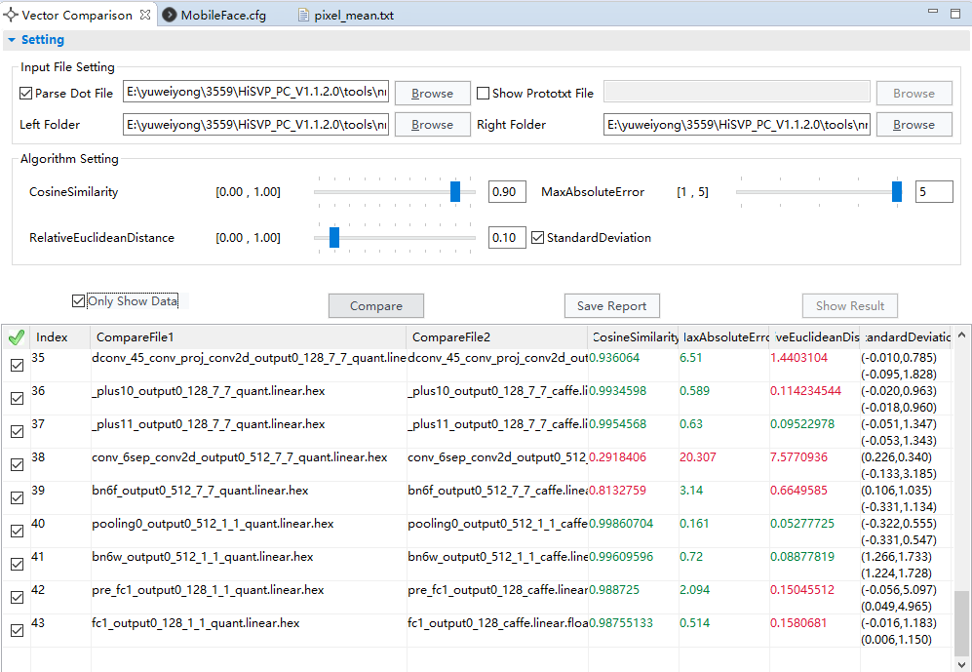Image resolution: width=972 pixels, height=672 pixels.
Task: Enable the Show Prototxt File checkbox
Action: [484, 94]
